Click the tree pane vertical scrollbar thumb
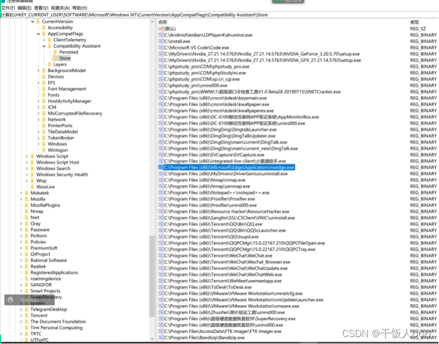This screenshot has width=439, height=344. pos(153,276)
